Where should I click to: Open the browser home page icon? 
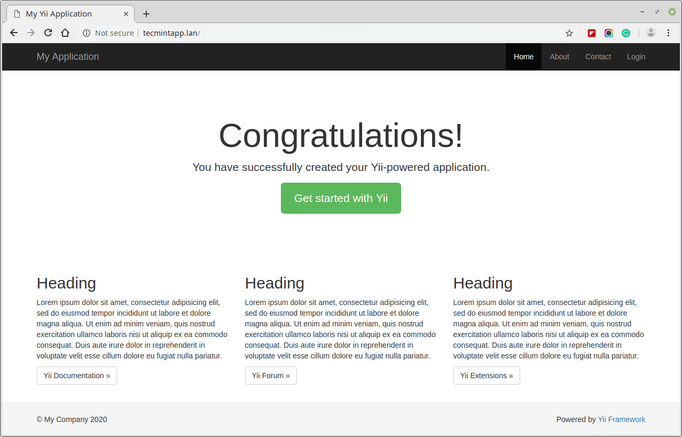(65, 33)
